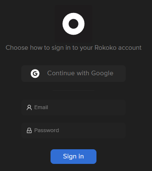Select the dark center of the Rokoko logo
Viewport: 152px width, 171px height.
tap(73, 24)
